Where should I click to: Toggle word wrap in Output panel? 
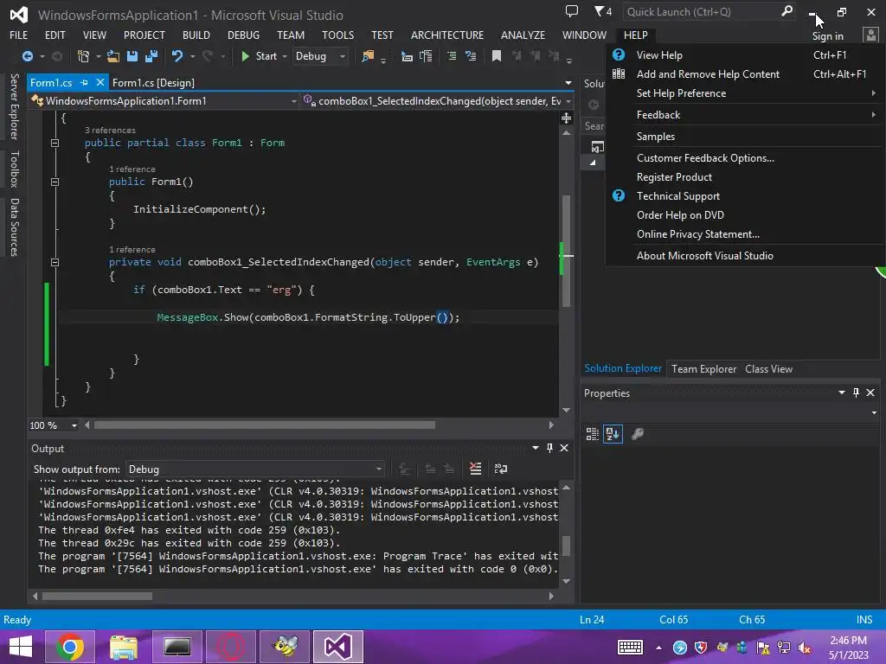click(x=501, y=469)
